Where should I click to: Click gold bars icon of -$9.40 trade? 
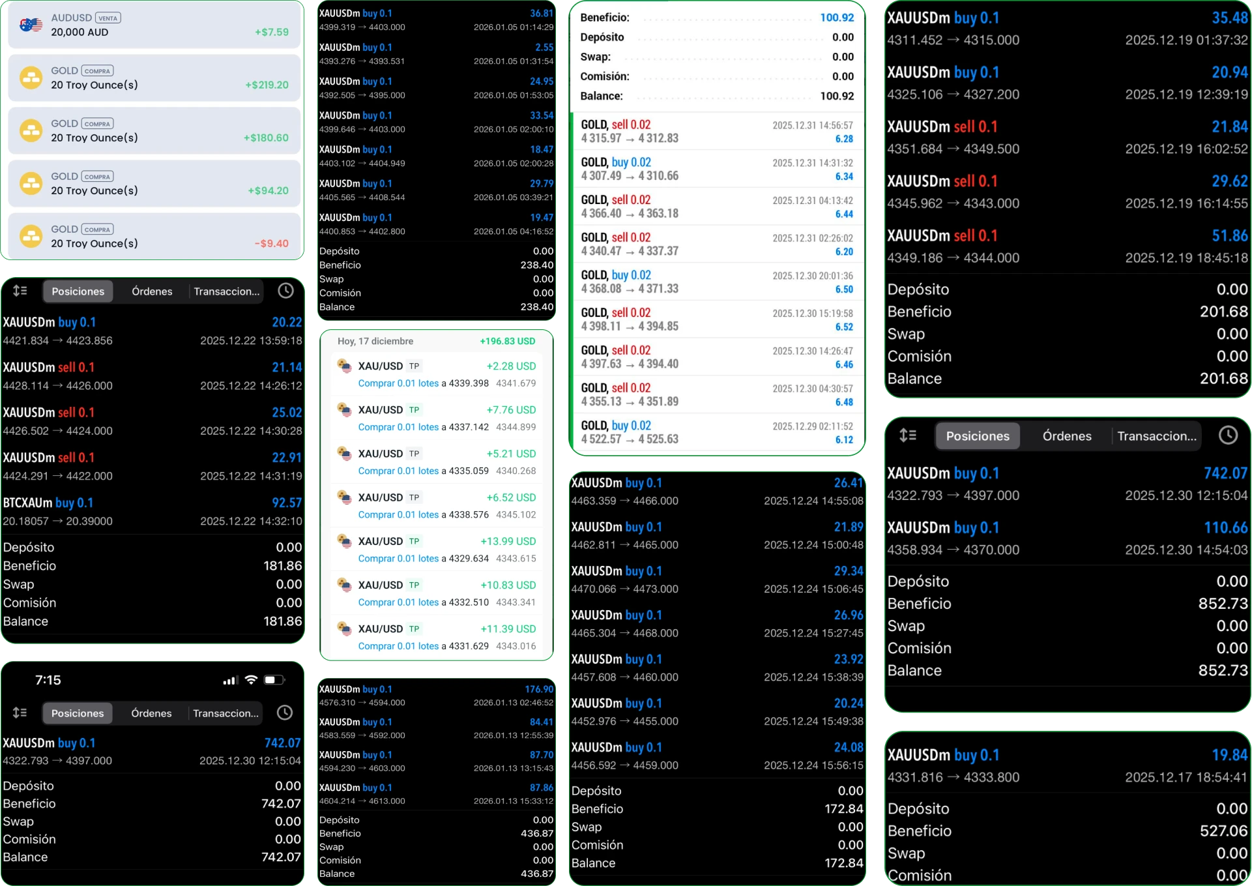[x=31, y=236]
